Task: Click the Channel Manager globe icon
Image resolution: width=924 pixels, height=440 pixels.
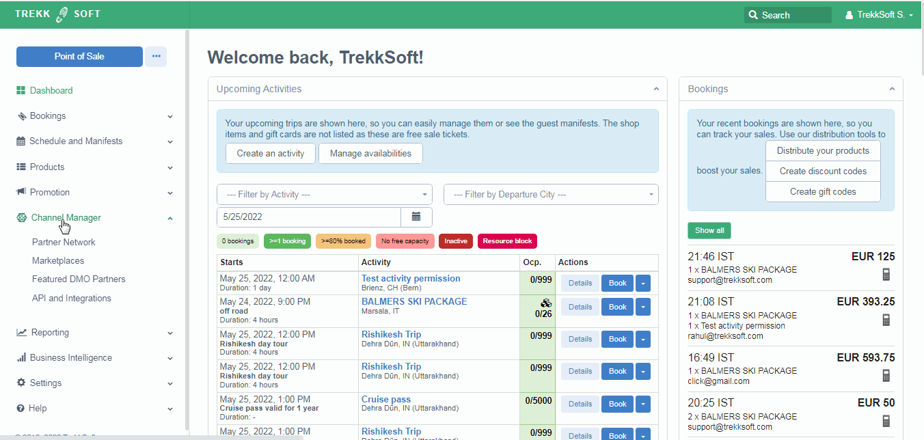Action: click(22, 217)
